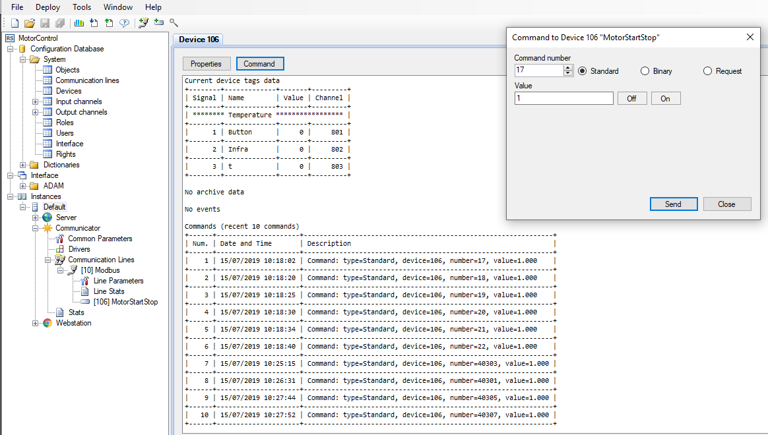
Task: Click the add device toolbar icon
Action: 159,22
